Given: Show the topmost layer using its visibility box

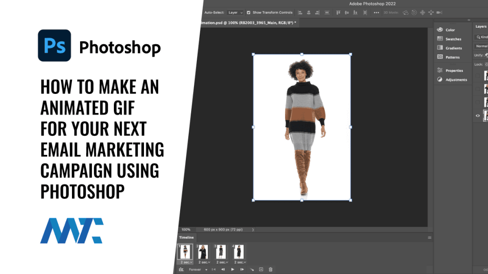Looking at the screenshot, I should (x=478, y=76).
